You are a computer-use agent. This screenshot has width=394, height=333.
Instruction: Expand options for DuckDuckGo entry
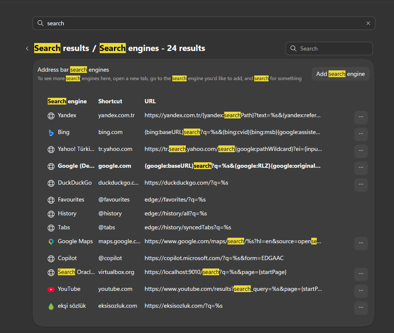[x=361, y=184]
